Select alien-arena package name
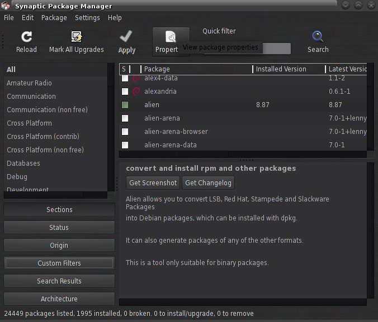The height and width of the screenshot is (322, 378). point(162,118)
